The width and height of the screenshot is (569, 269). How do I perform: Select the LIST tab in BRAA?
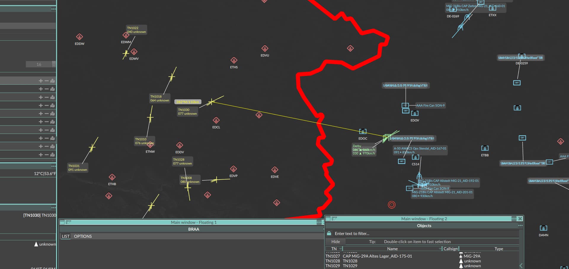coord(65,236)
